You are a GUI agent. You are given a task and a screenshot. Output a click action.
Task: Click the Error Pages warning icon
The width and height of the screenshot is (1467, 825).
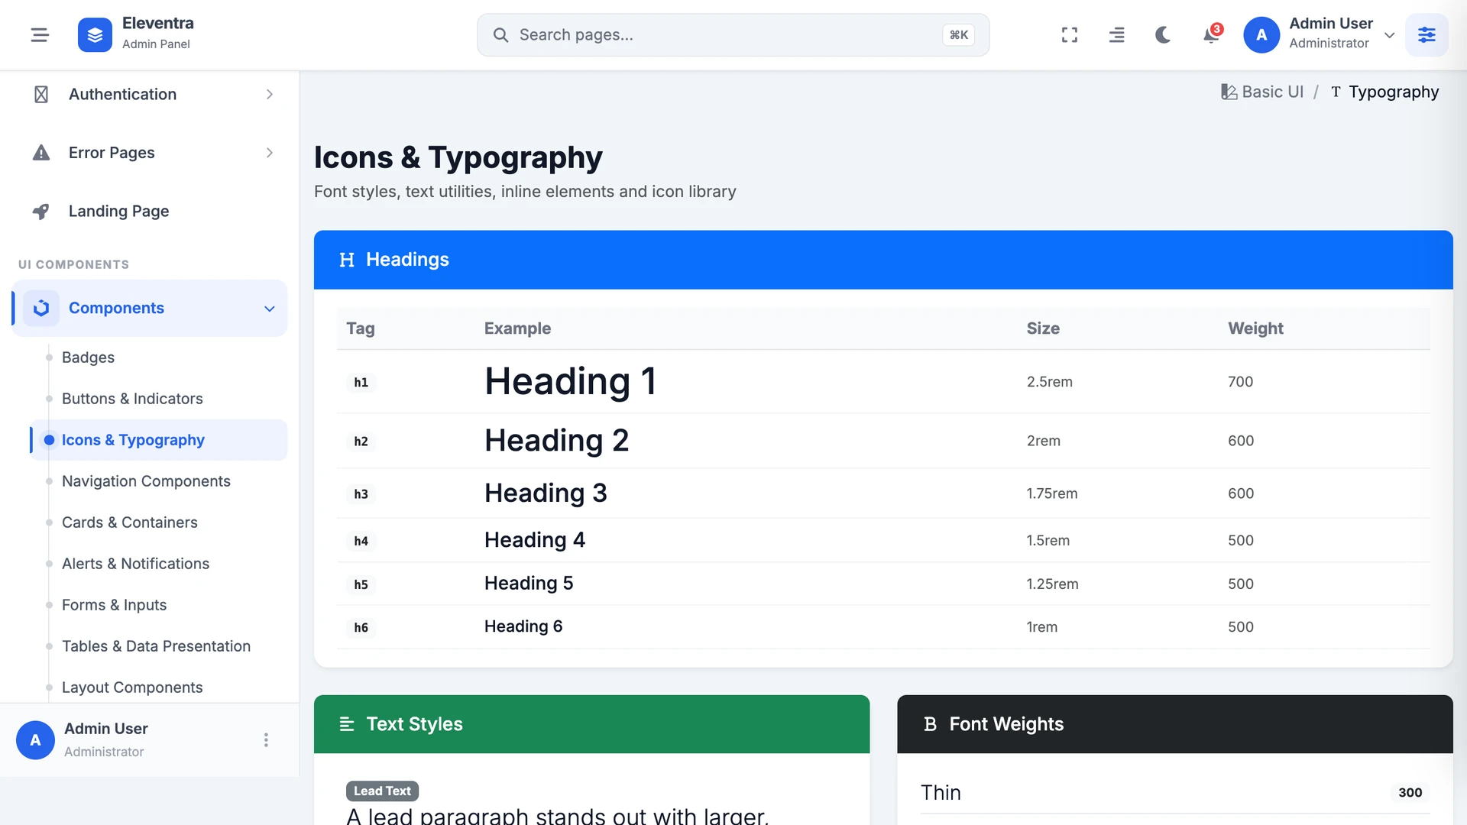pyautogui.click(x=41, y=153)
